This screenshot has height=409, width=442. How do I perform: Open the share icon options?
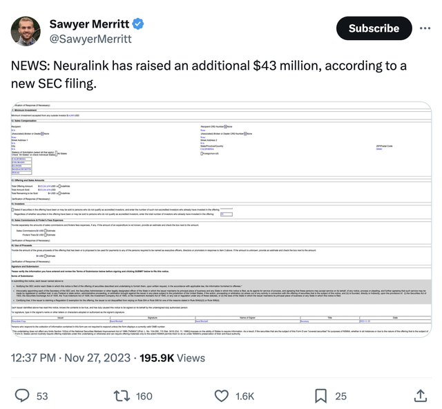420,395
